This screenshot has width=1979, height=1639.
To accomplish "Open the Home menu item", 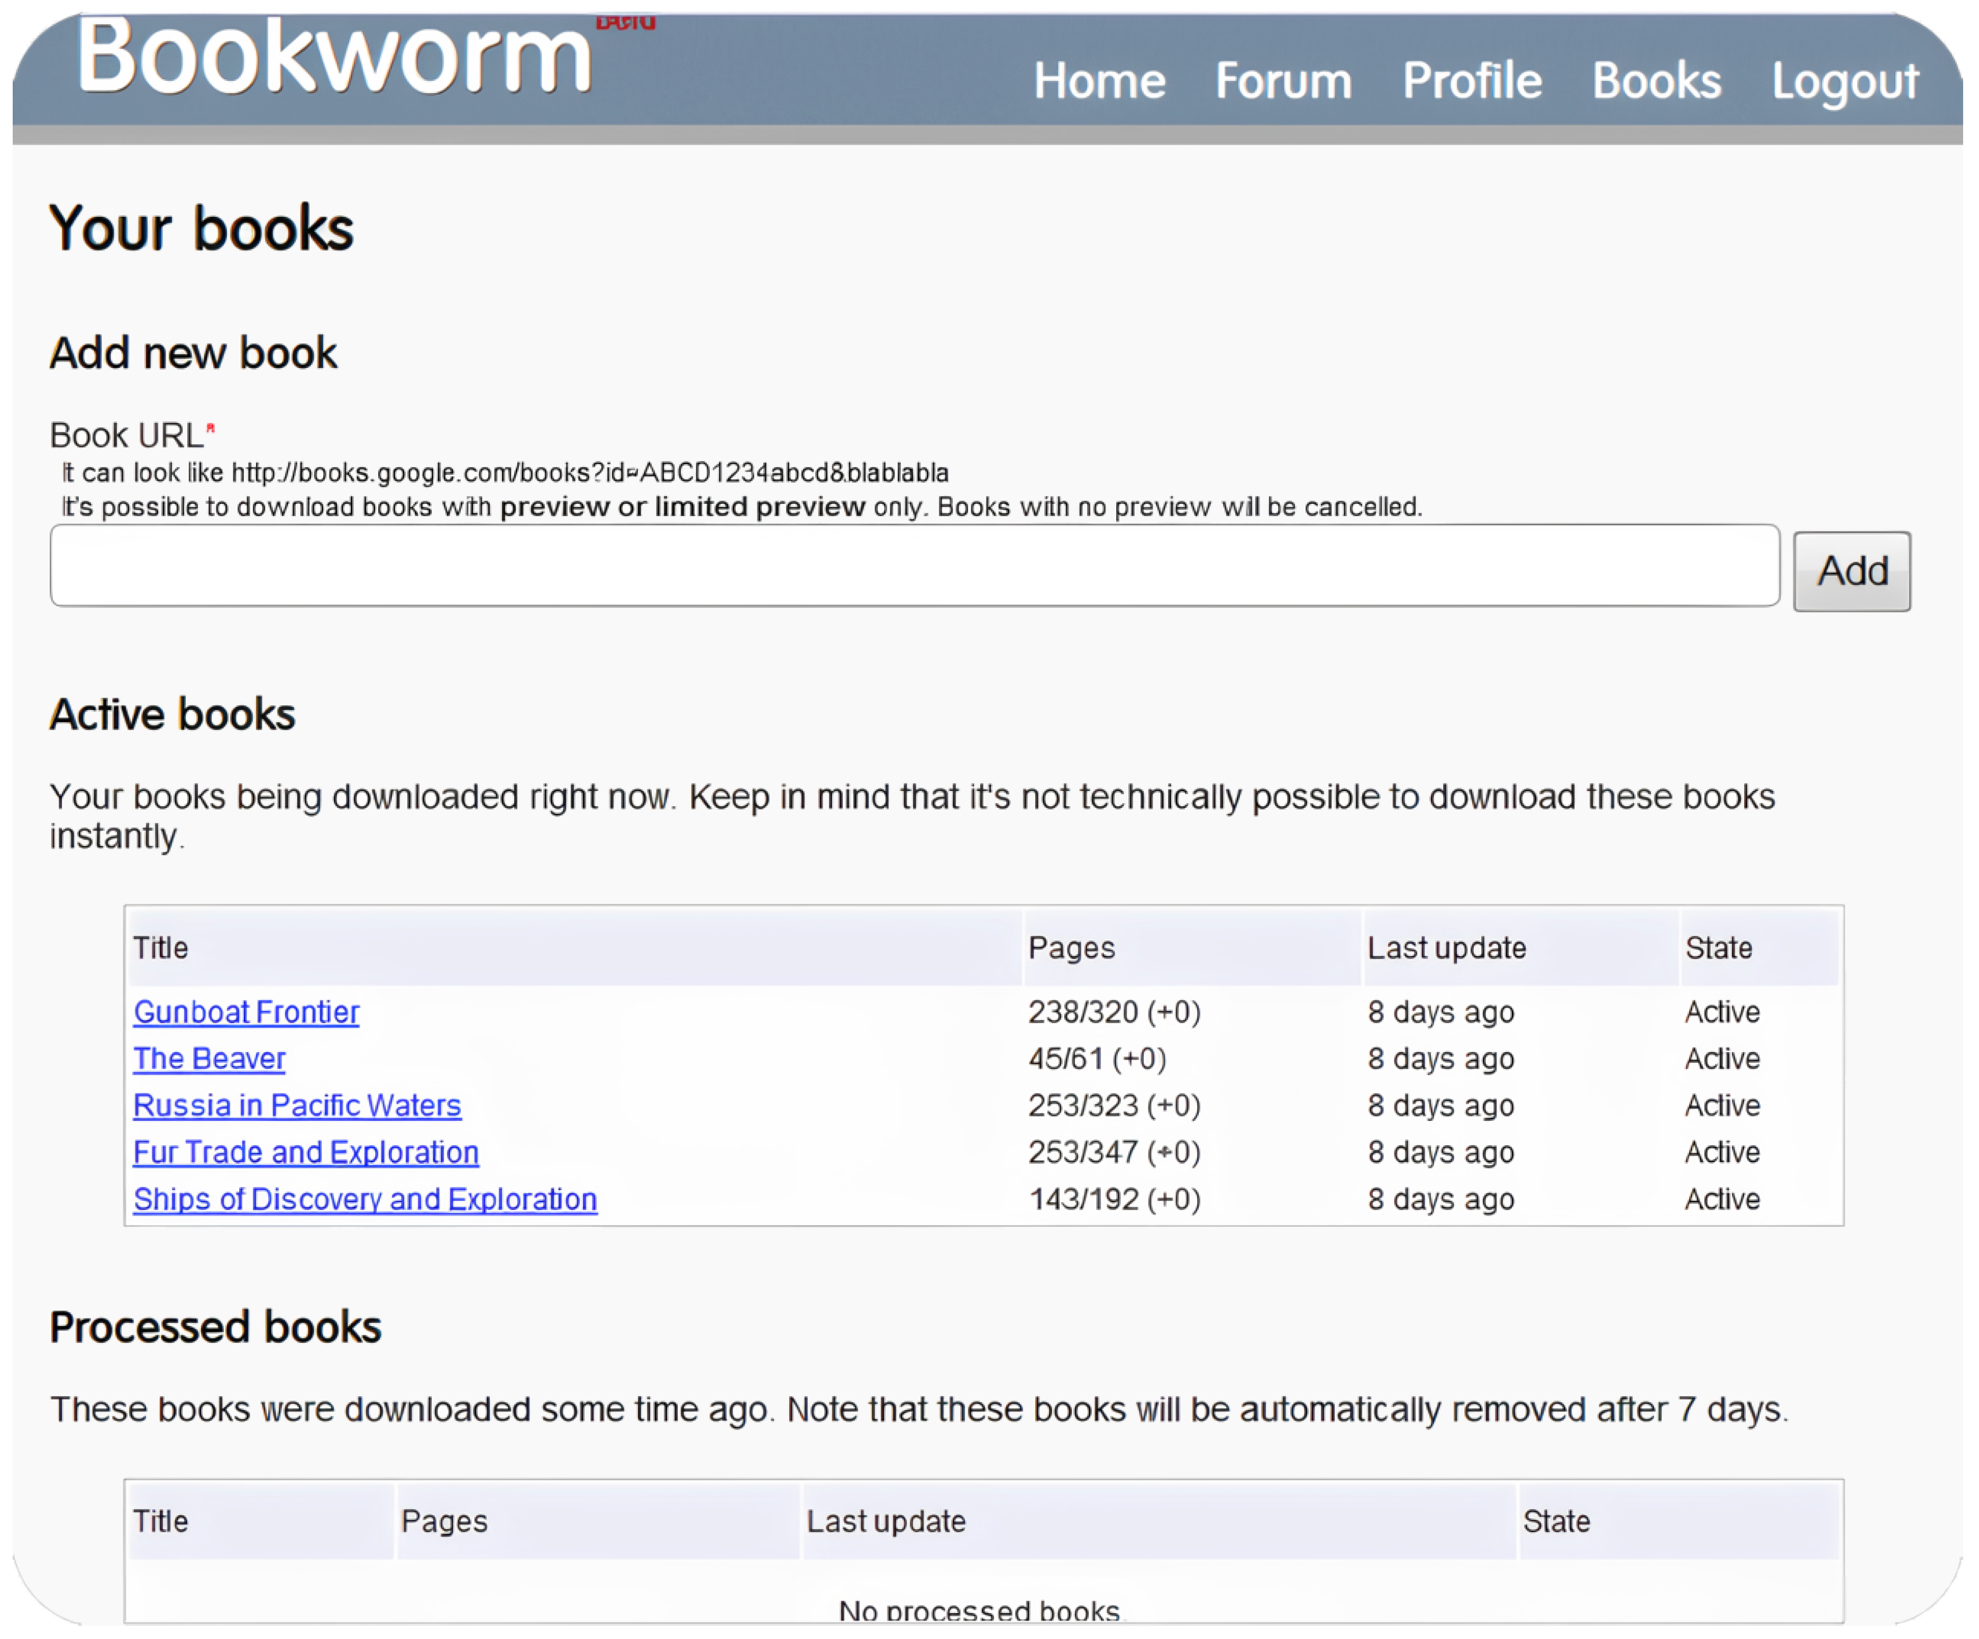I will pyautogui.click(x=1099, y=81).
